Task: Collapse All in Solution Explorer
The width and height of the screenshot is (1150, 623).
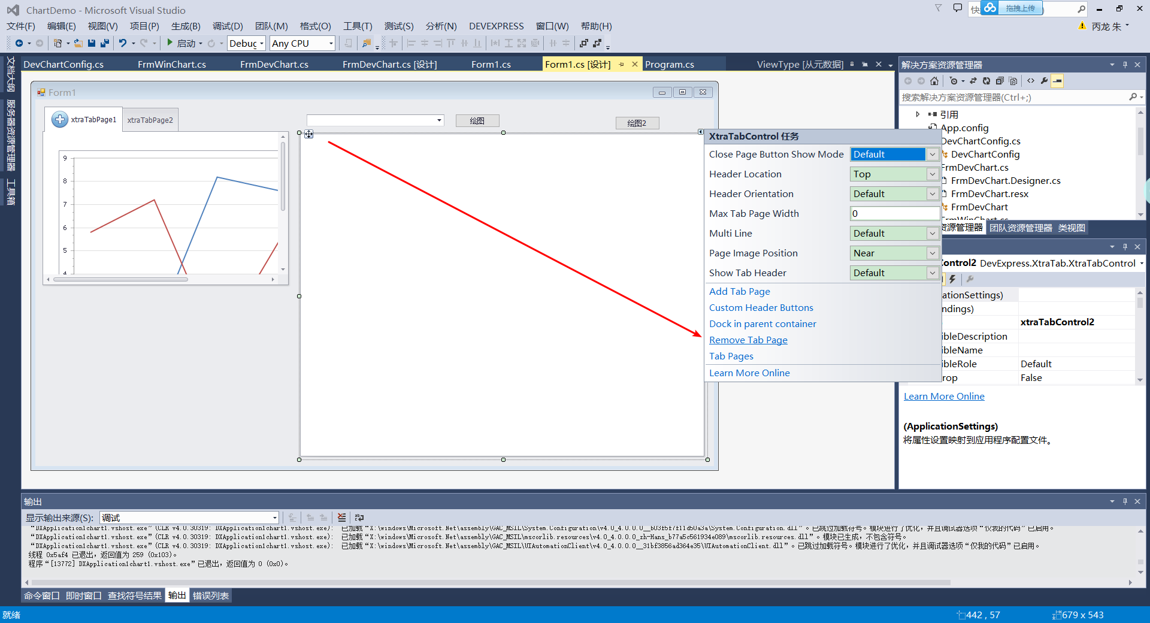Action: tap(1000, 81)
